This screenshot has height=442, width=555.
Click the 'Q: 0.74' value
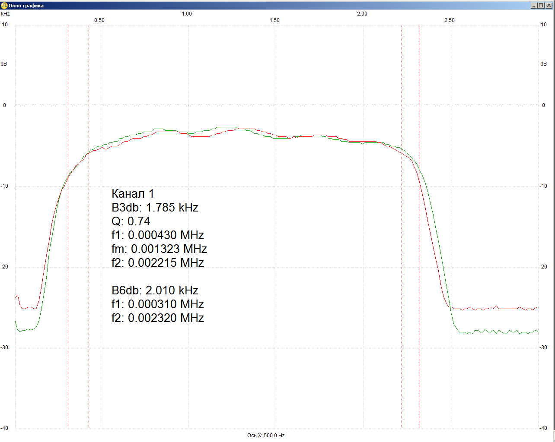131,221
